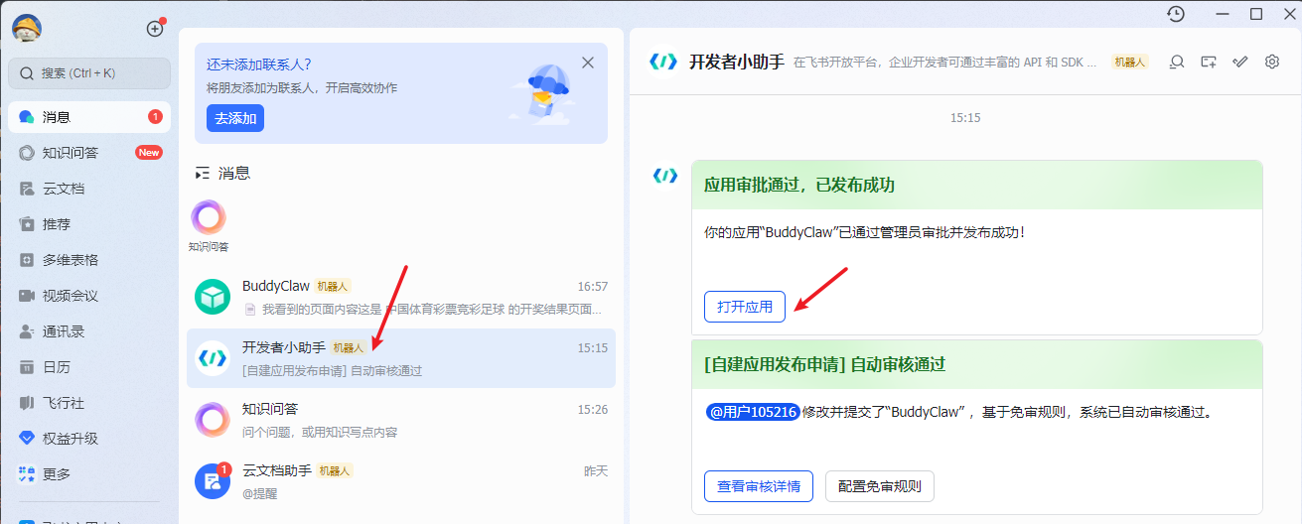The width and height of the screenshot is (1302, 524).
Task: Open the BuddyClaw chat
Action: (x=401, y=297)
